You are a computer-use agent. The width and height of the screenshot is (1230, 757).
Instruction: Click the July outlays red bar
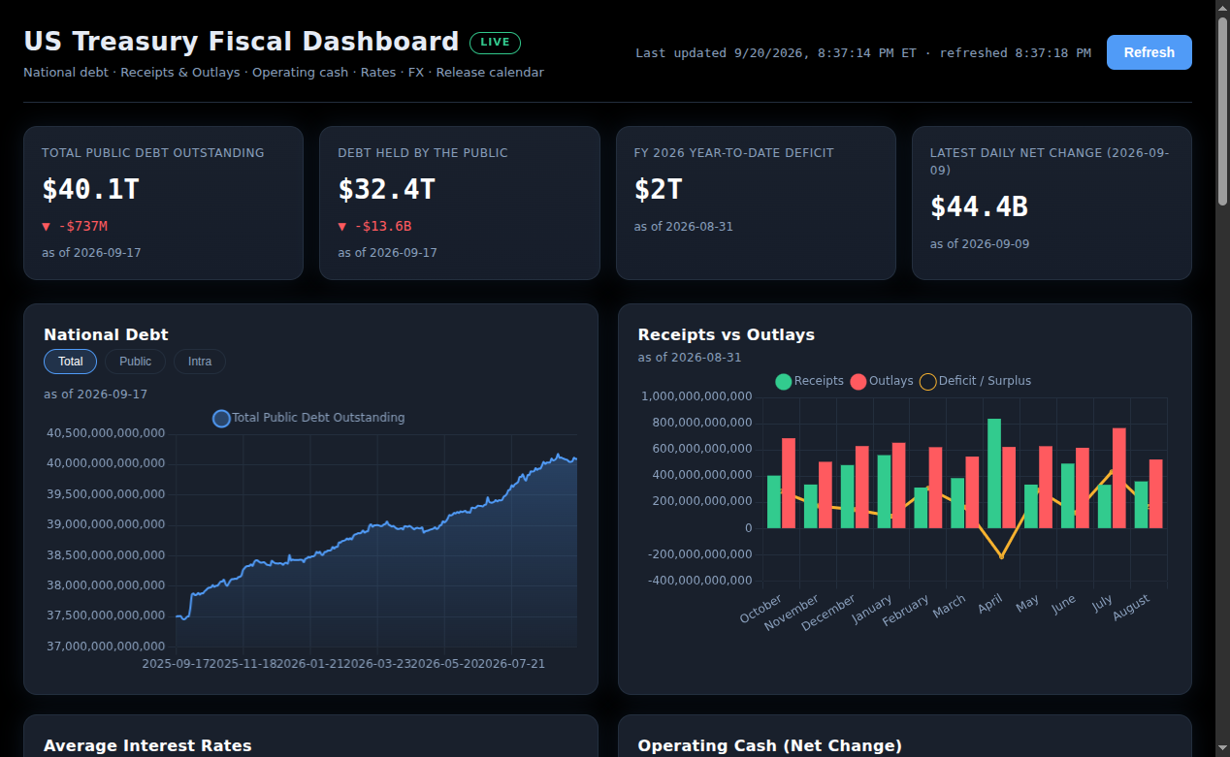tap(1118, 478)
